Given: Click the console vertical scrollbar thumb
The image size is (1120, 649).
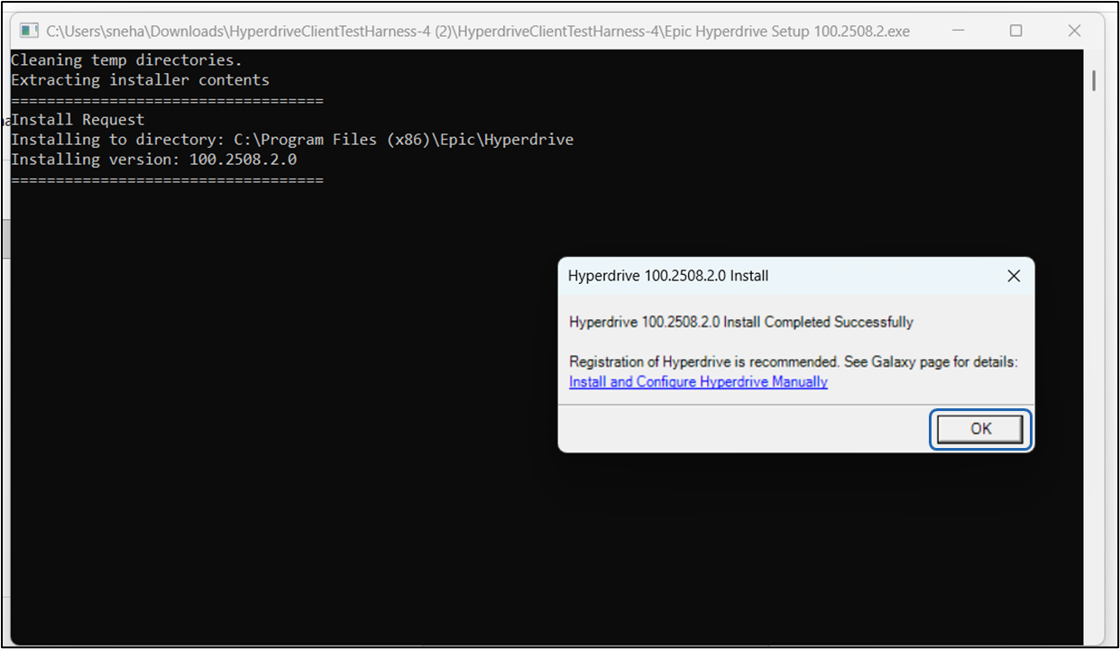Looking at the screenshot, I should 1094,80.
